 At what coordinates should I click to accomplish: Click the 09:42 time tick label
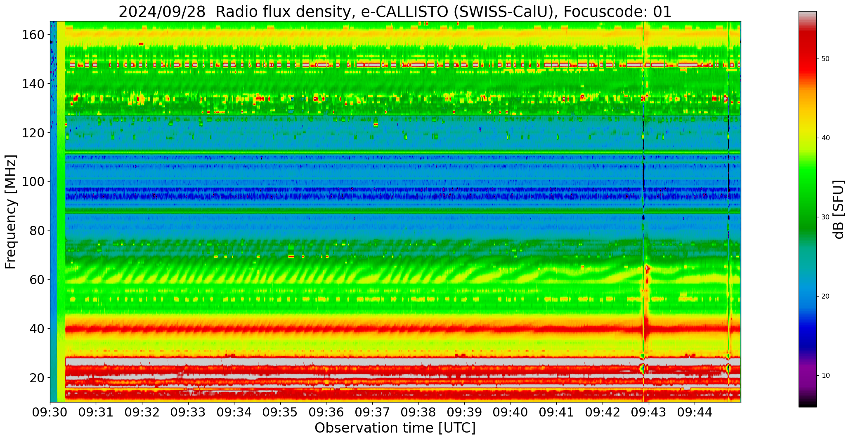coord(603,412)
